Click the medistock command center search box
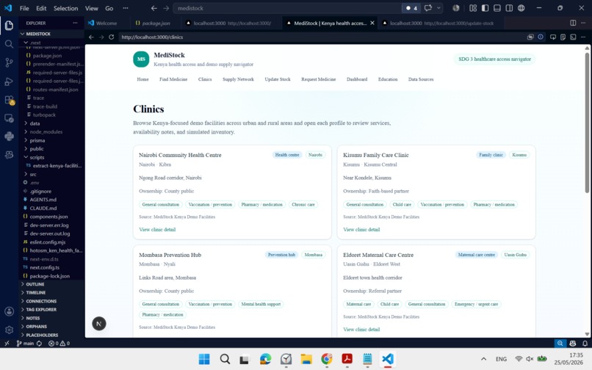The width and height of the screenshot is (592, 370). coord(287,8)
